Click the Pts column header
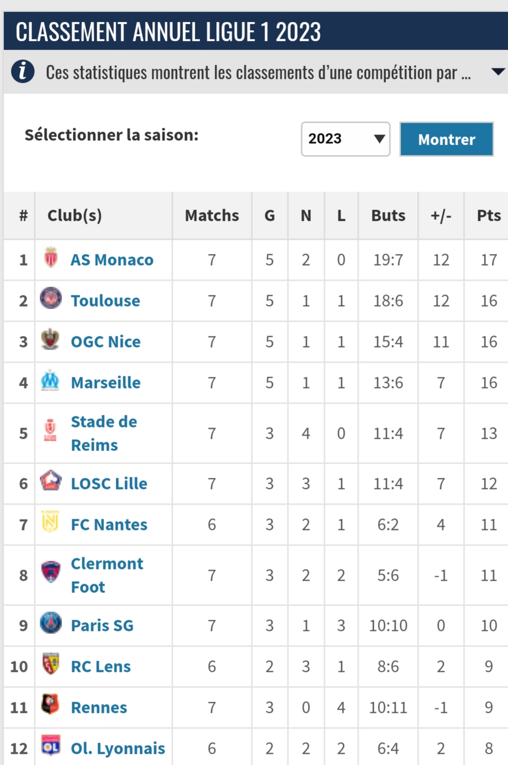 [x=488, y=216]
